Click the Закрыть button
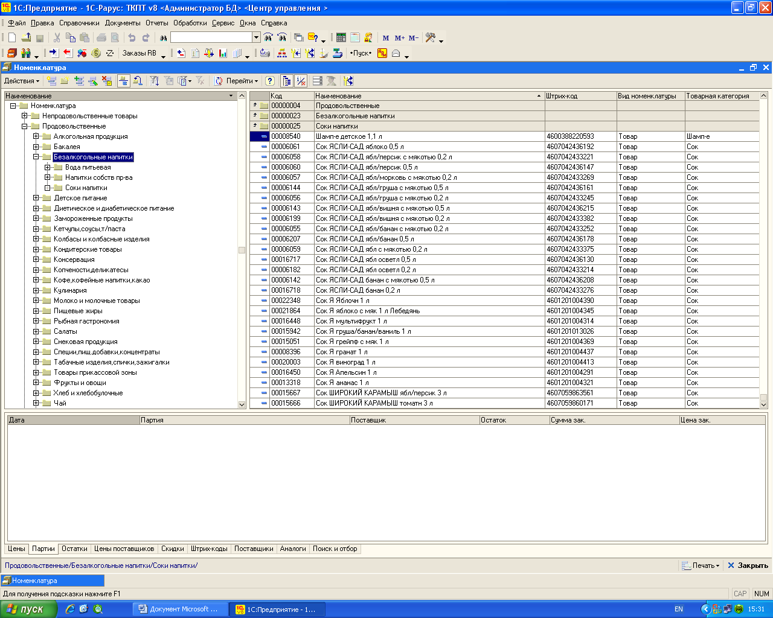This screenshot has height=618, width=773. 748,565
